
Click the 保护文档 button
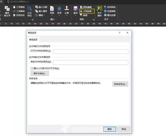[x=40, y=73]
